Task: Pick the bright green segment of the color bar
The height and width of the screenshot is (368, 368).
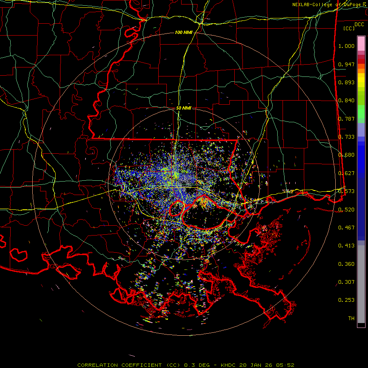Action: click(361, 112)
